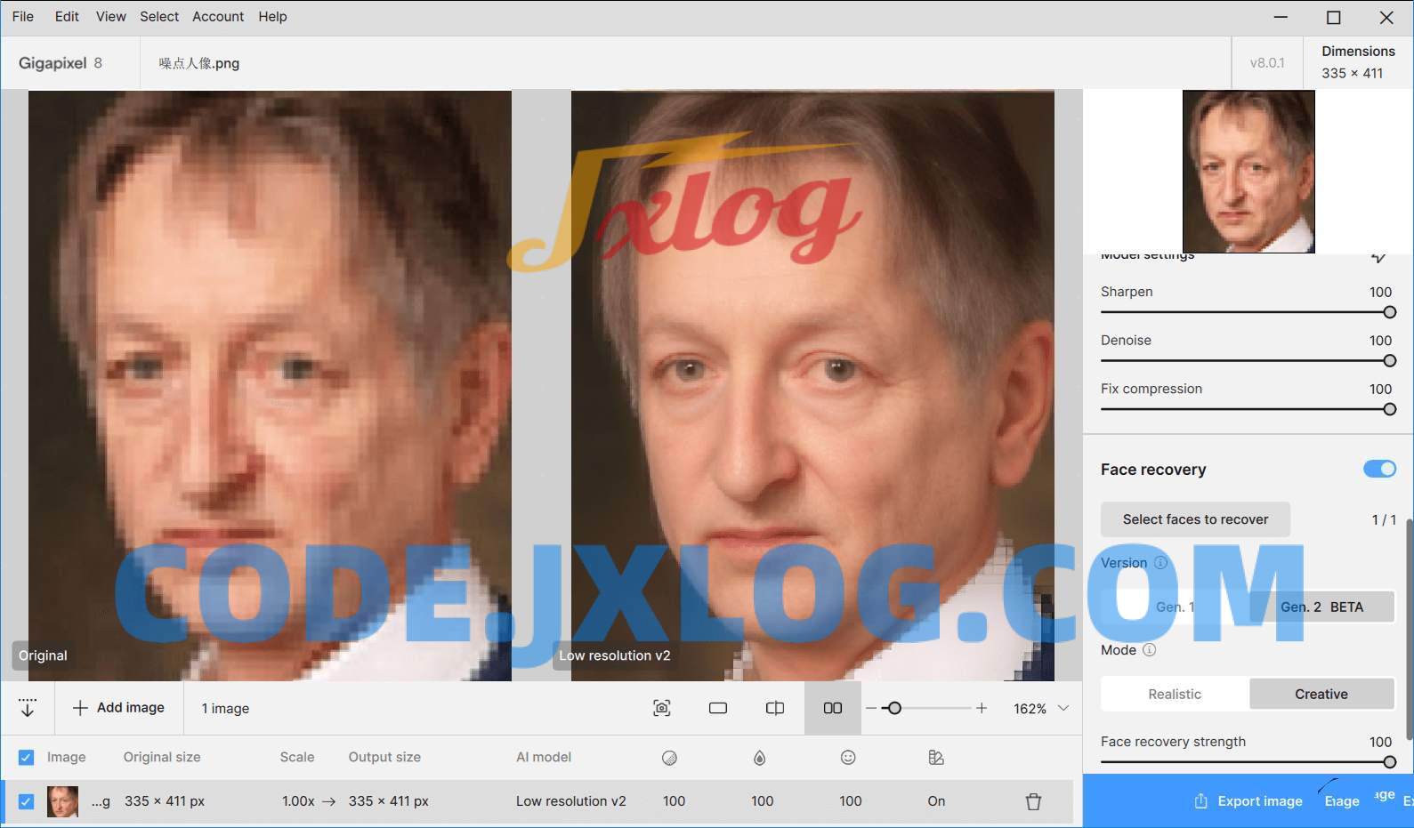1414x828 pixels.
Task: Select Gen. 2 BETA version
Action: 1321,607
